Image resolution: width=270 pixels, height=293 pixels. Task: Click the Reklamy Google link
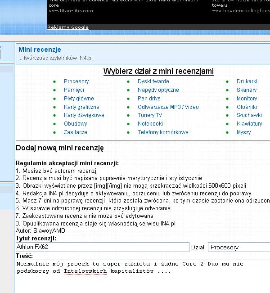pyautogui.click(x=68, y=27)
